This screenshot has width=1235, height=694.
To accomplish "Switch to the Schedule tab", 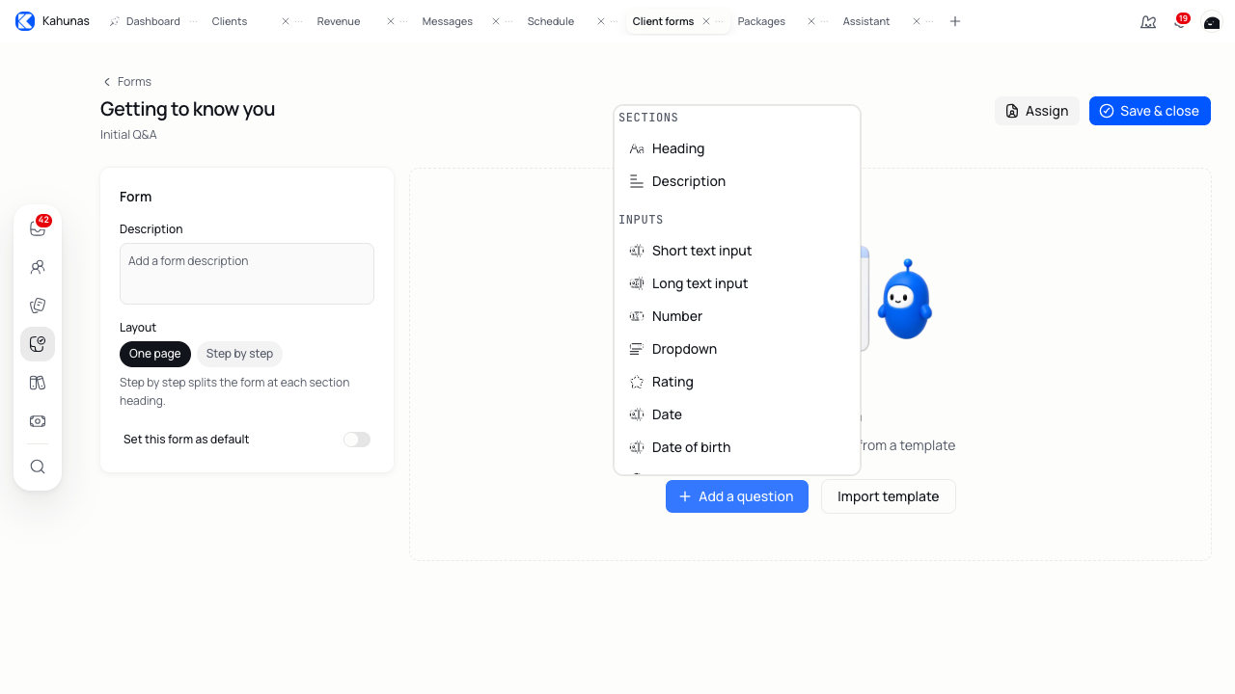I will pos(550,21).
